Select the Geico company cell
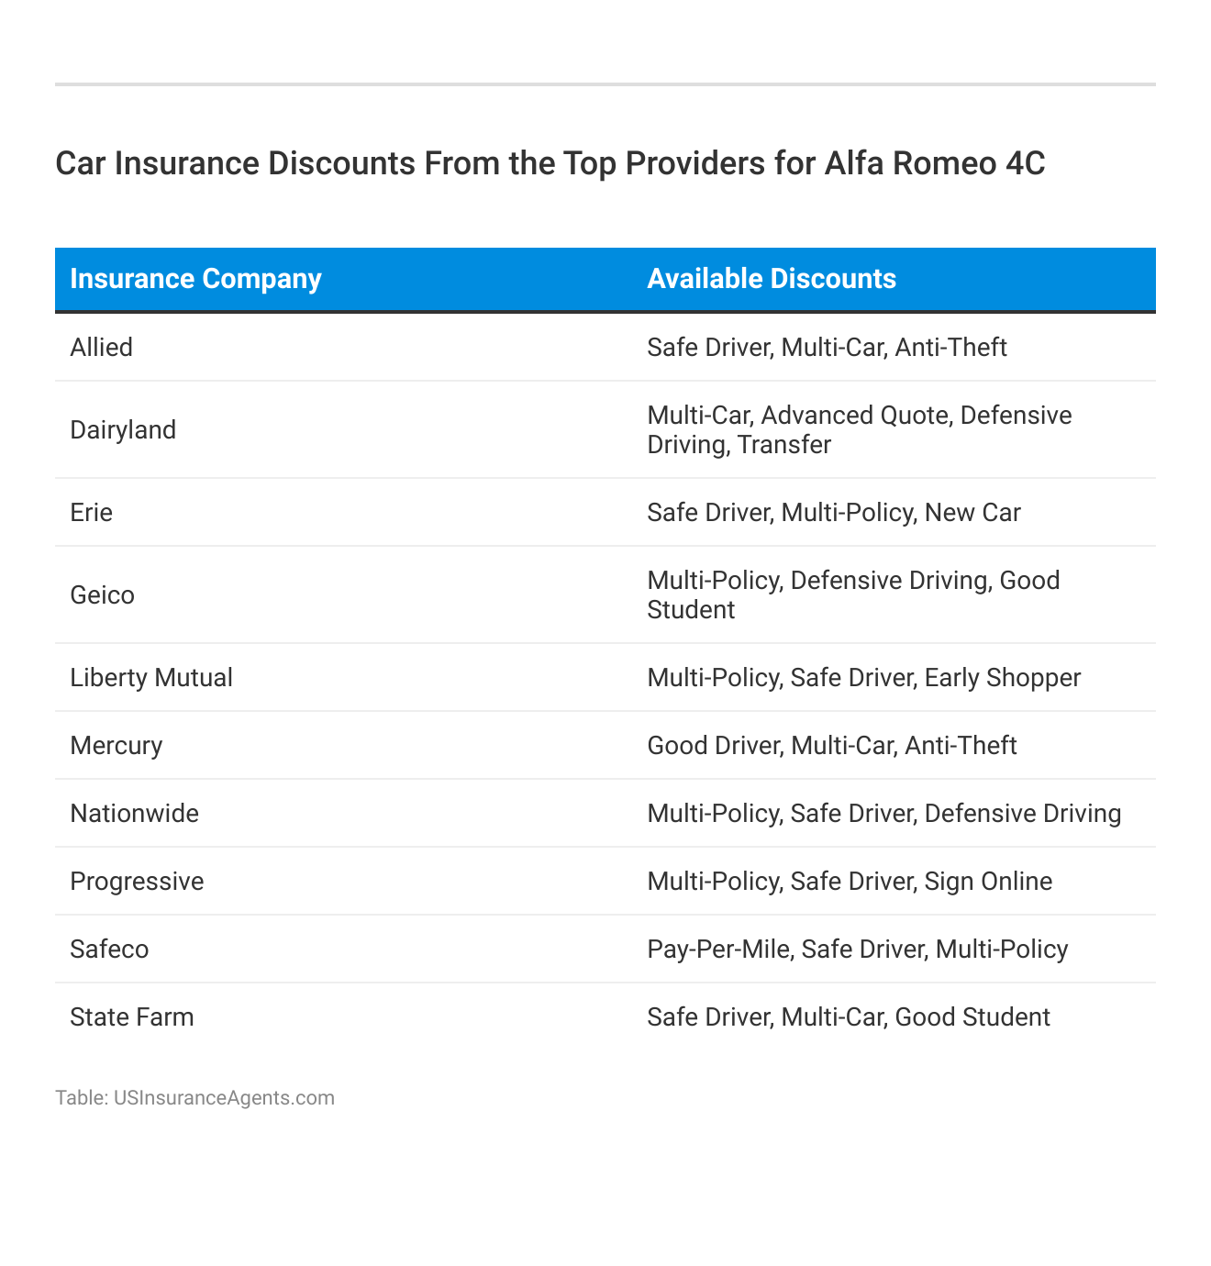1211x1266 pixels. pos(103,595)
